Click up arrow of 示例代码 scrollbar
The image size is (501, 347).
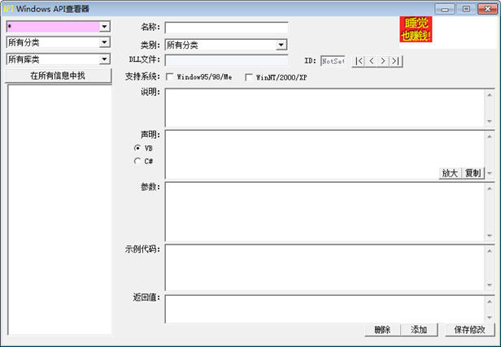click(490, 251)
